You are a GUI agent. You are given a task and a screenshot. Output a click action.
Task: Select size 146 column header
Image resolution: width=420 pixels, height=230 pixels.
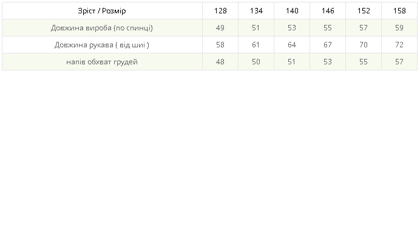click(x=328, y=11)
